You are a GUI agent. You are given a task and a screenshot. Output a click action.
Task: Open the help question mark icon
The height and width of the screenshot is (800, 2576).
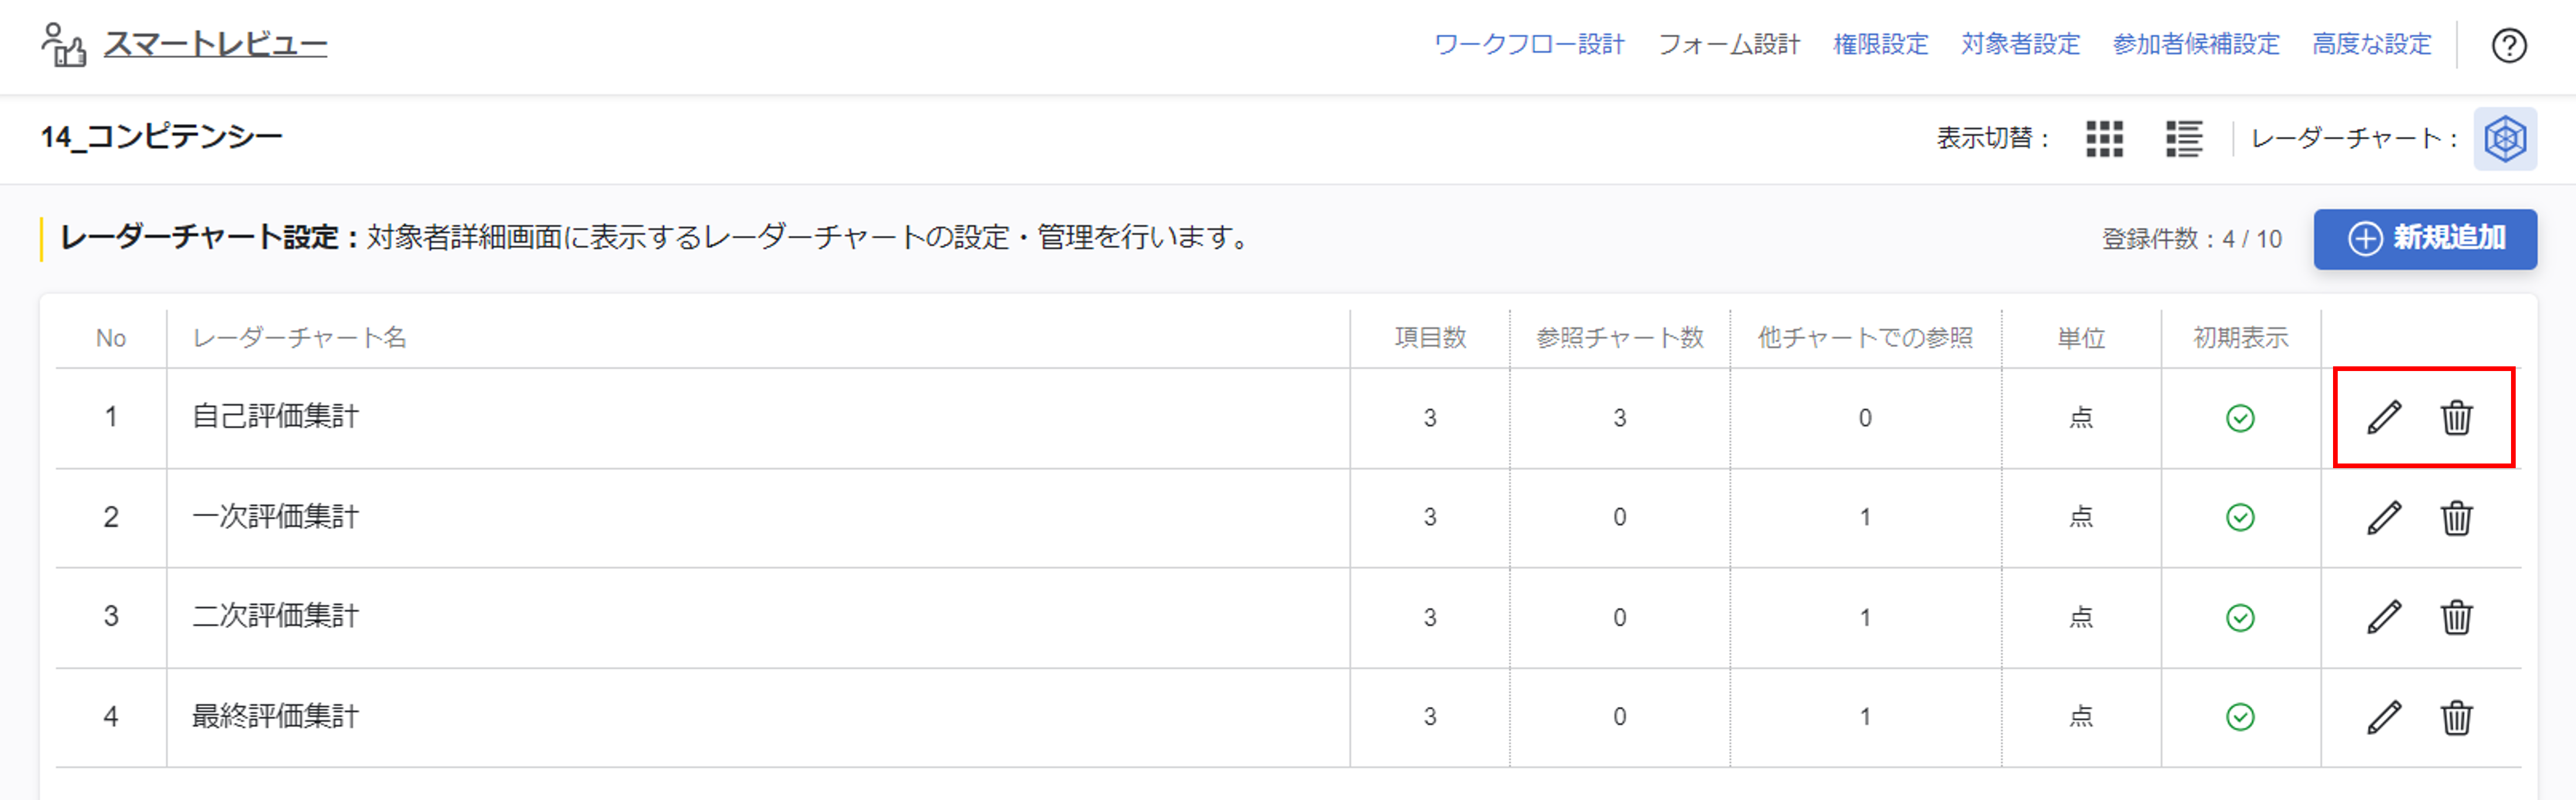point(2509,45)
